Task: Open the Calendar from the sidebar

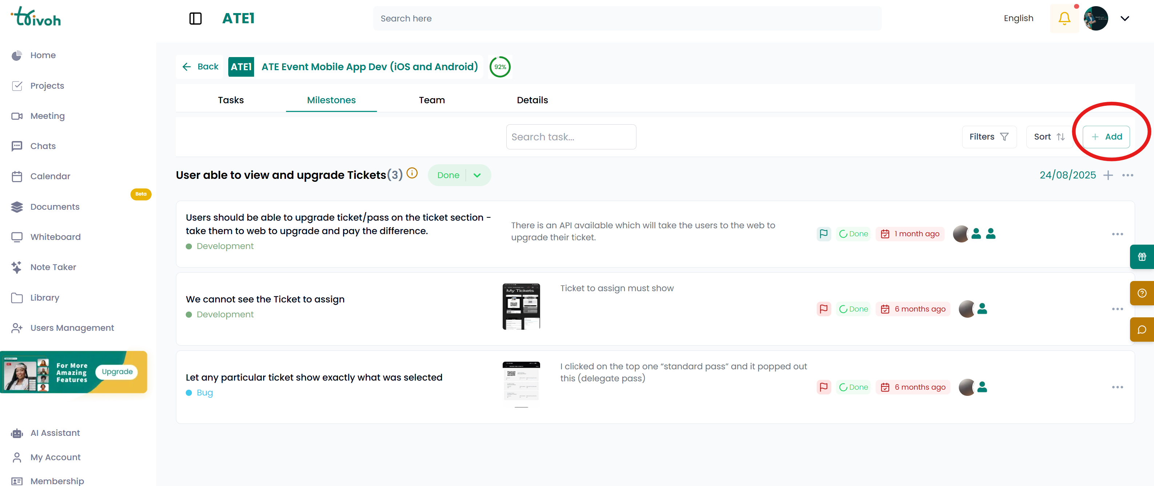Action: 50,176
